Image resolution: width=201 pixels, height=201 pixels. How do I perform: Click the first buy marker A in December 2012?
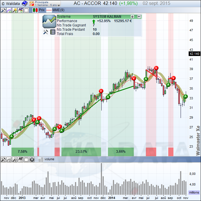point(11,136)
